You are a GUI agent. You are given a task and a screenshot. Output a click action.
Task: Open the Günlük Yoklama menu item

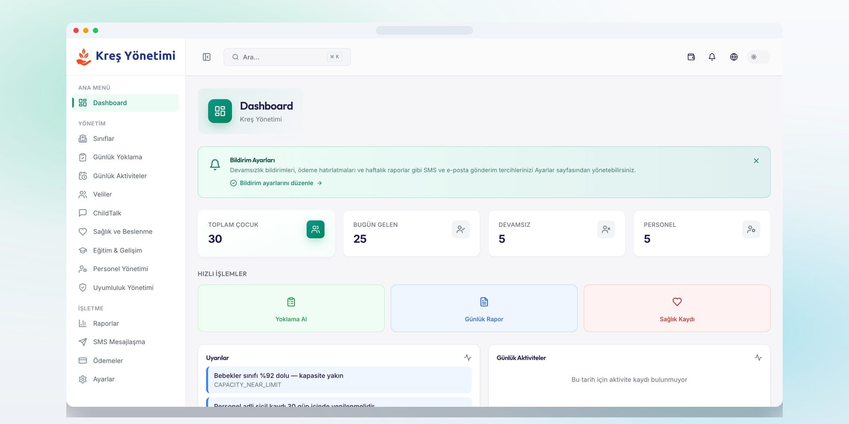[x=126, y=157]
